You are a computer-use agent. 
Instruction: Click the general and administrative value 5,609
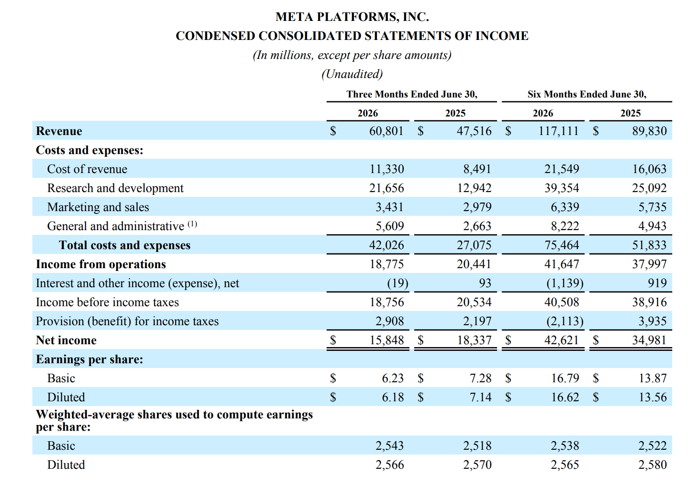click(x=389, y=226)
